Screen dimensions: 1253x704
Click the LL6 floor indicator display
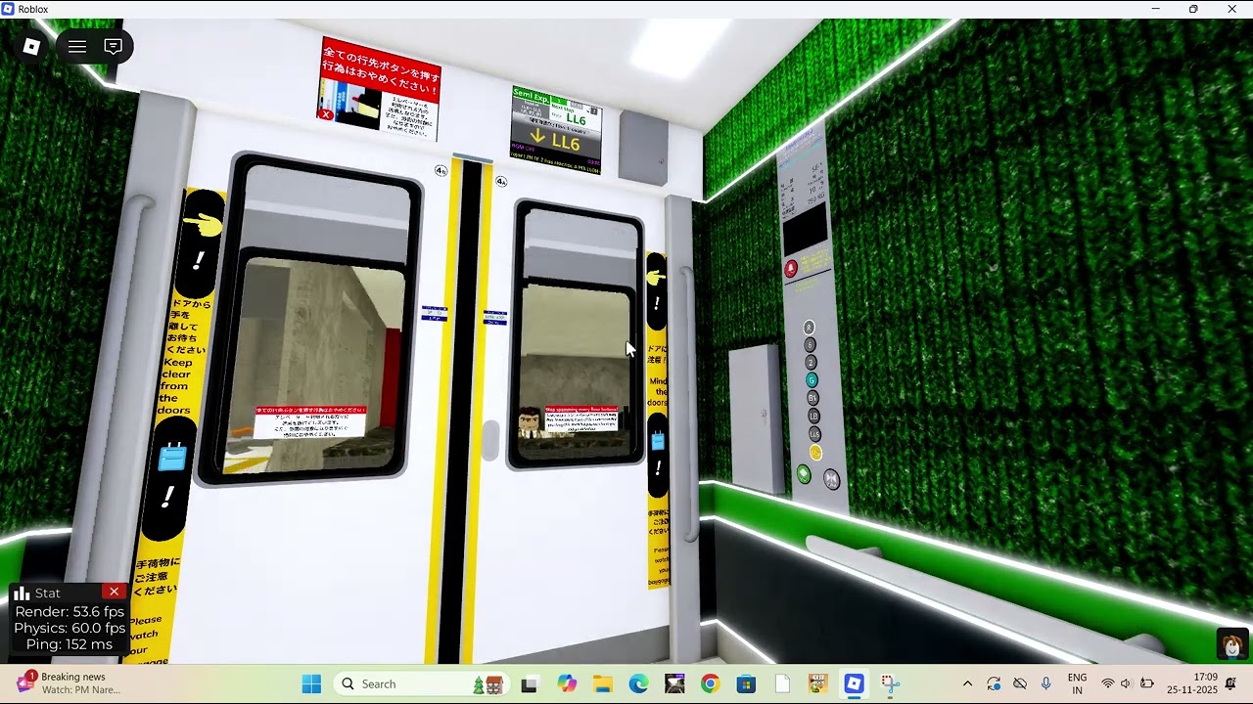pos(556,131)
